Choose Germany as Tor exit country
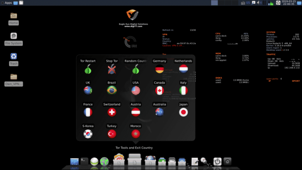The image size is (302, 170). [x=159, y=69]
